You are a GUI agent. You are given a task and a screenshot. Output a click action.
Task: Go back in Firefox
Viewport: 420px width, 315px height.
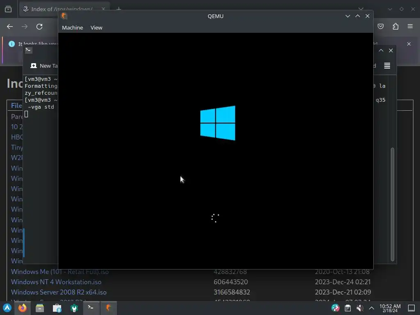(10, 27)
